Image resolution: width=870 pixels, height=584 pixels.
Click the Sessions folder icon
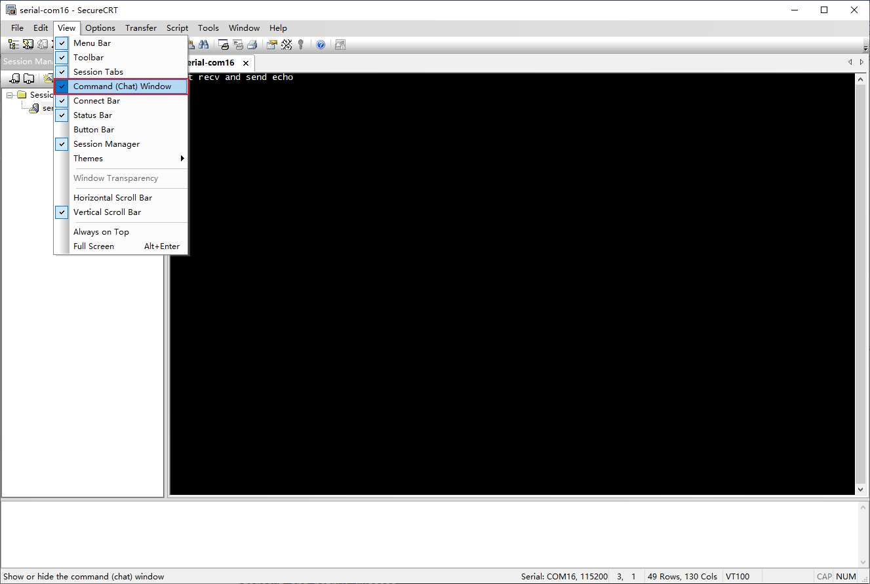22,95
